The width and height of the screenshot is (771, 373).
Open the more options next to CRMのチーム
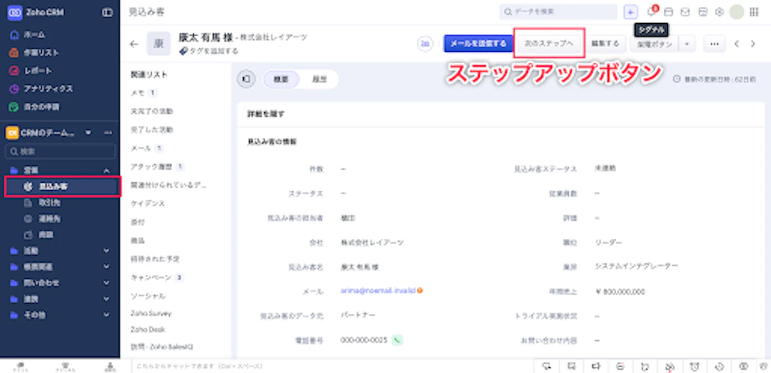tap(107, 133)
